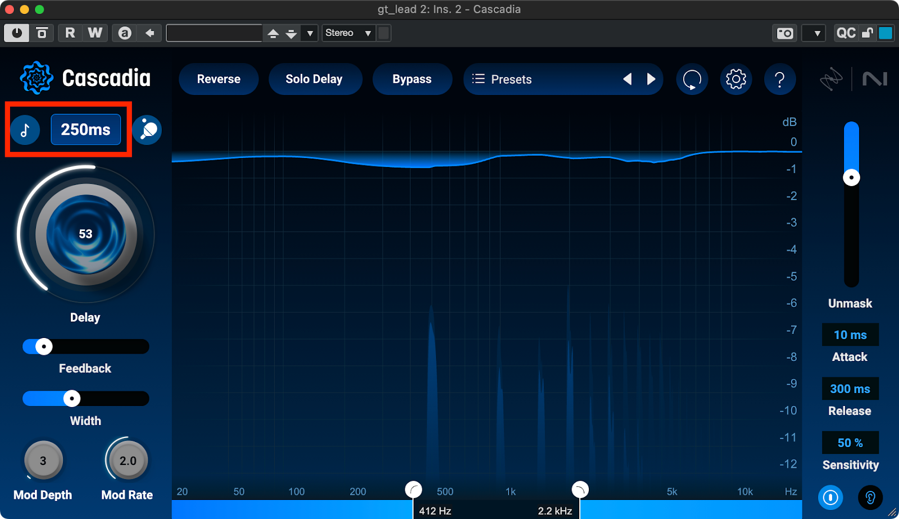
Task: Click the A/B comparison settings icon
Action: (125, 33)
